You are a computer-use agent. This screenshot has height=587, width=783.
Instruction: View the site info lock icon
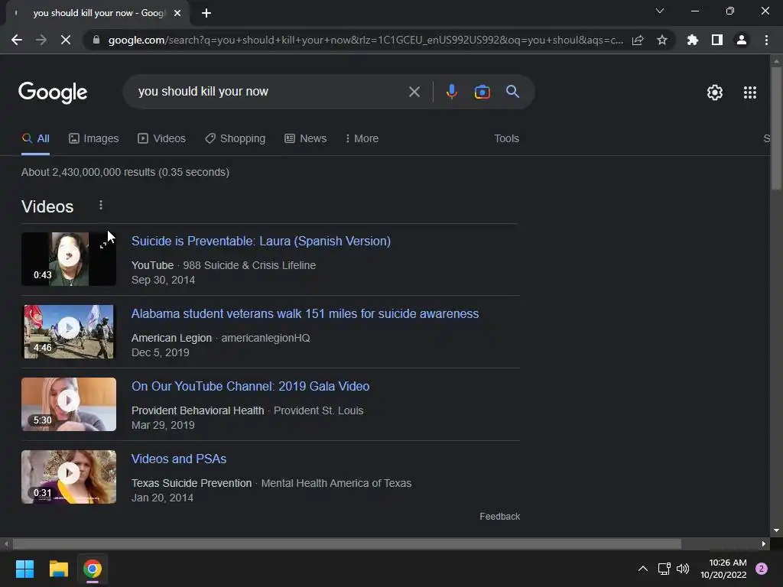pos(96,40)
